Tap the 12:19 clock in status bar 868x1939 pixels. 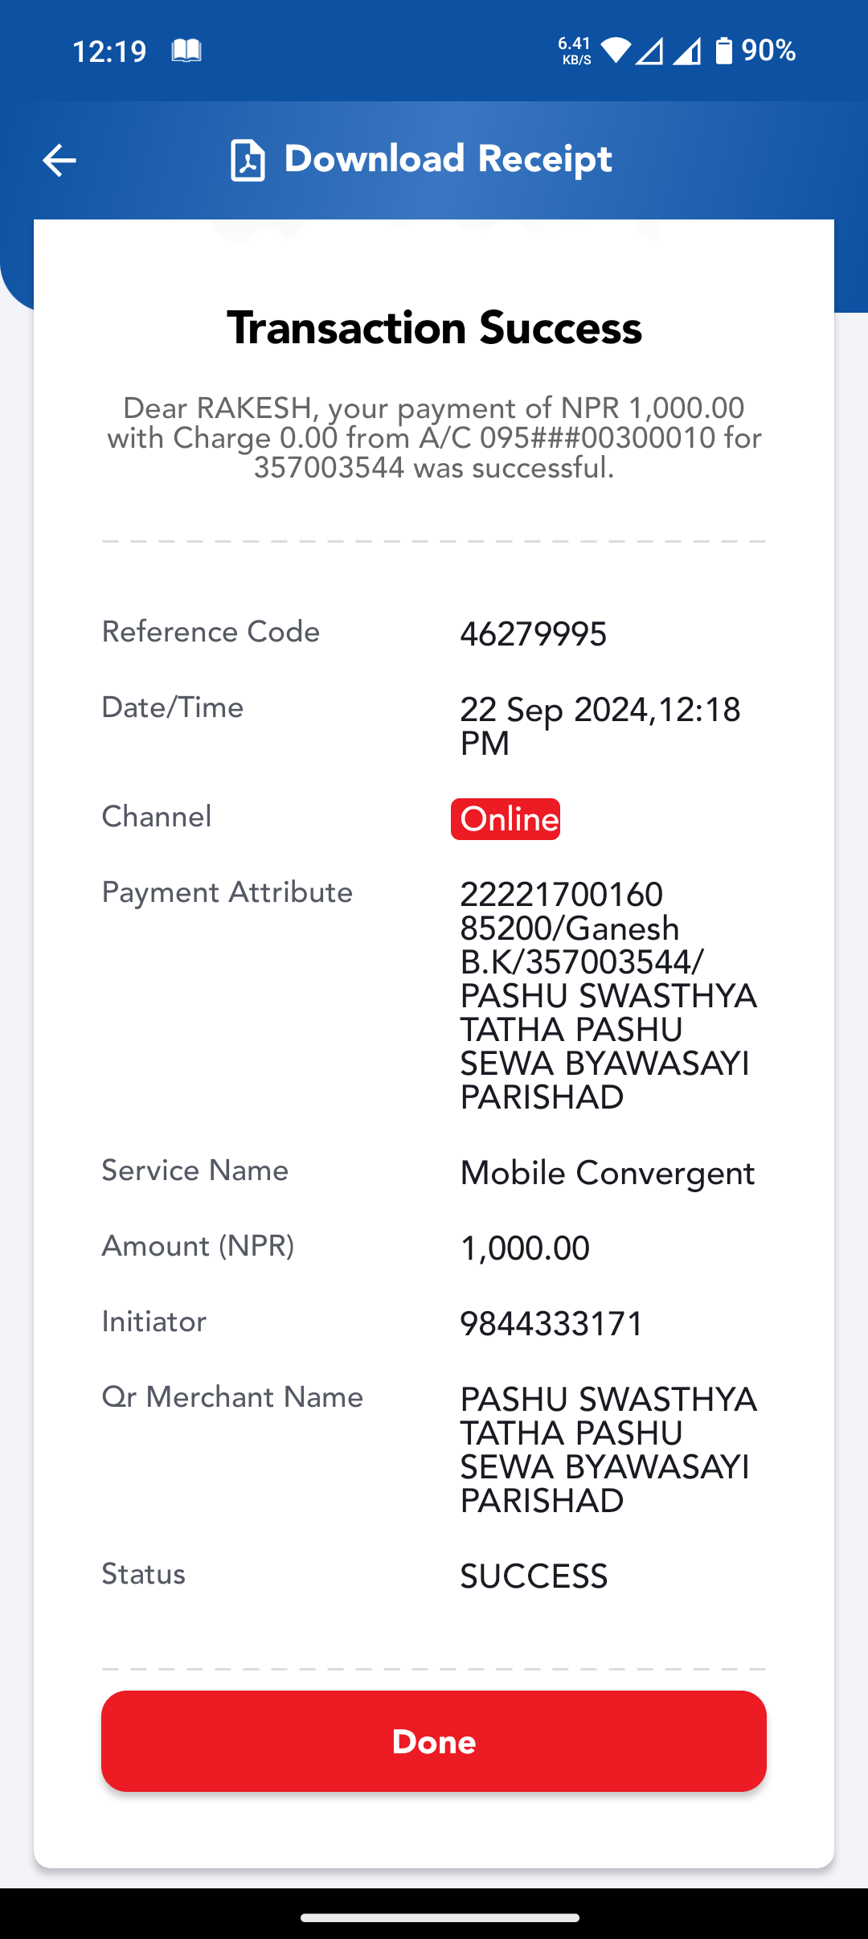click(x=109, y=51)
